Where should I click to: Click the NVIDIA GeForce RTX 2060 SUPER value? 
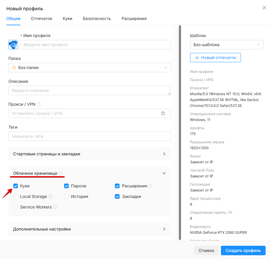218,233
